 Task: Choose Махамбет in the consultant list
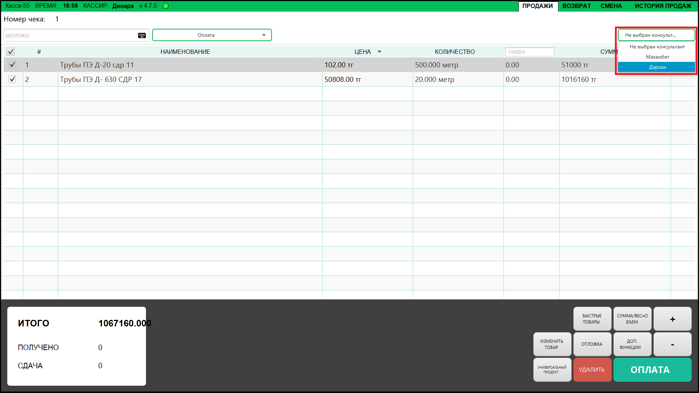pyautogui.click(x=657, y=57)
